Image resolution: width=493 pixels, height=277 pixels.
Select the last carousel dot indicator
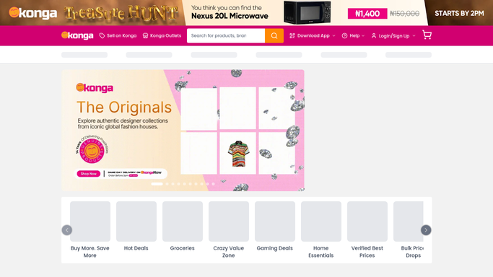click(x=213, y=184)
